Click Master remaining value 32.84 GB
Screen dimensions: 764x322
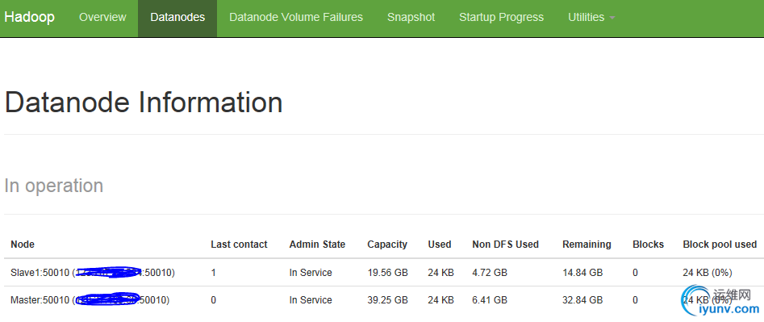click(x=582, y=300)
